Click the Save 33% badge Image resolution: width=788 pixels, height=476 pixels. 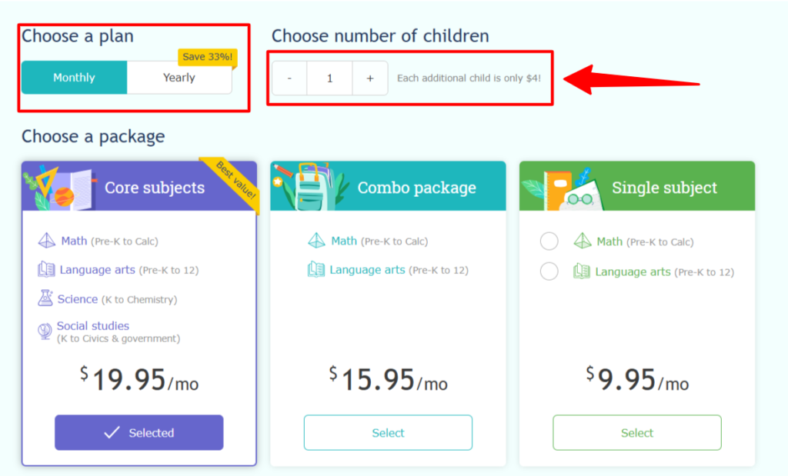208,57
